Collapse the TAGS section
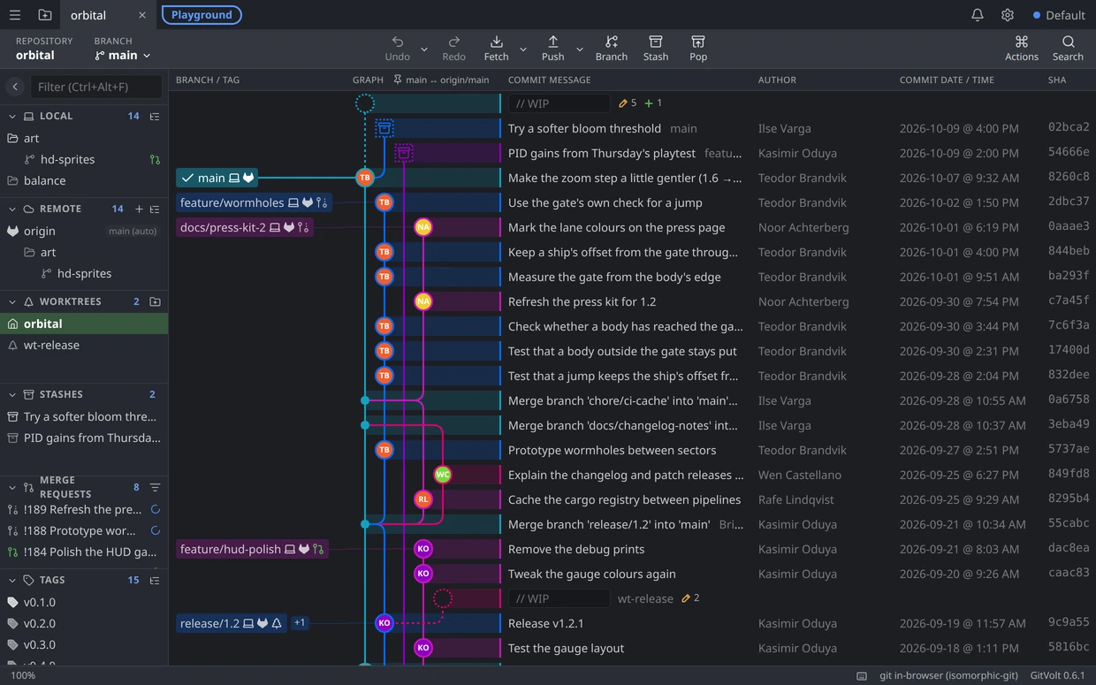Image resolution: width=1096 pixels, height=685 pixels. (x=12, y=580)
